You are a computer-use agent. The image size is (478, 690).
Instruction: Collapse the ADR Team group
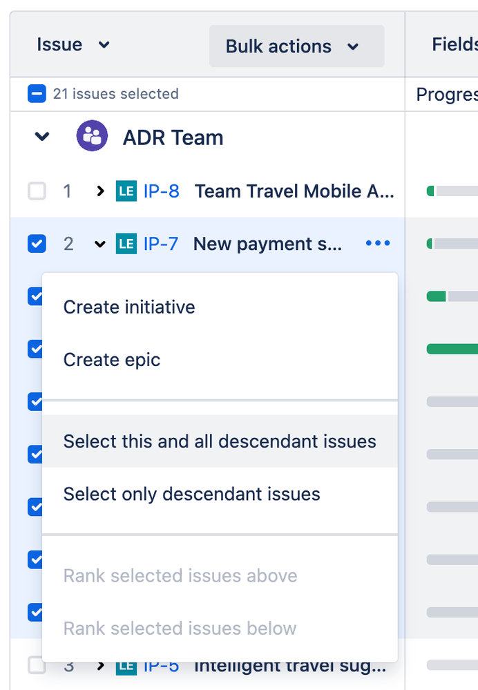(x=42, y=137)
